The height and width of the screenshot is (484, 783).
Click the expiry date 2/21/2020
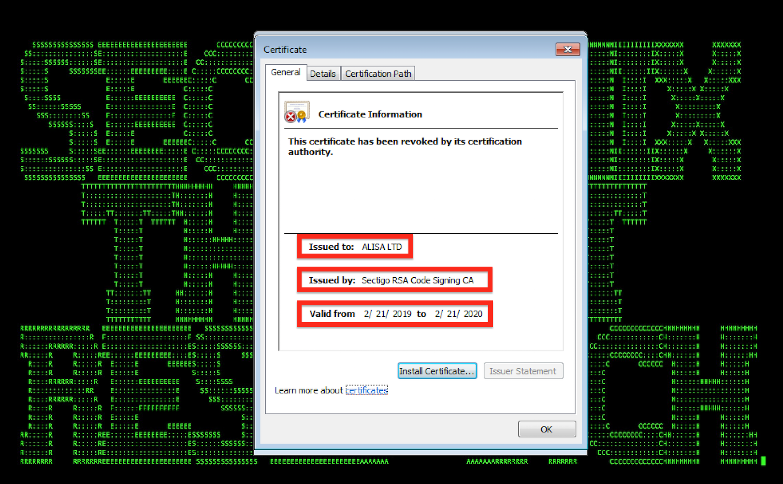tap(459, 314)
